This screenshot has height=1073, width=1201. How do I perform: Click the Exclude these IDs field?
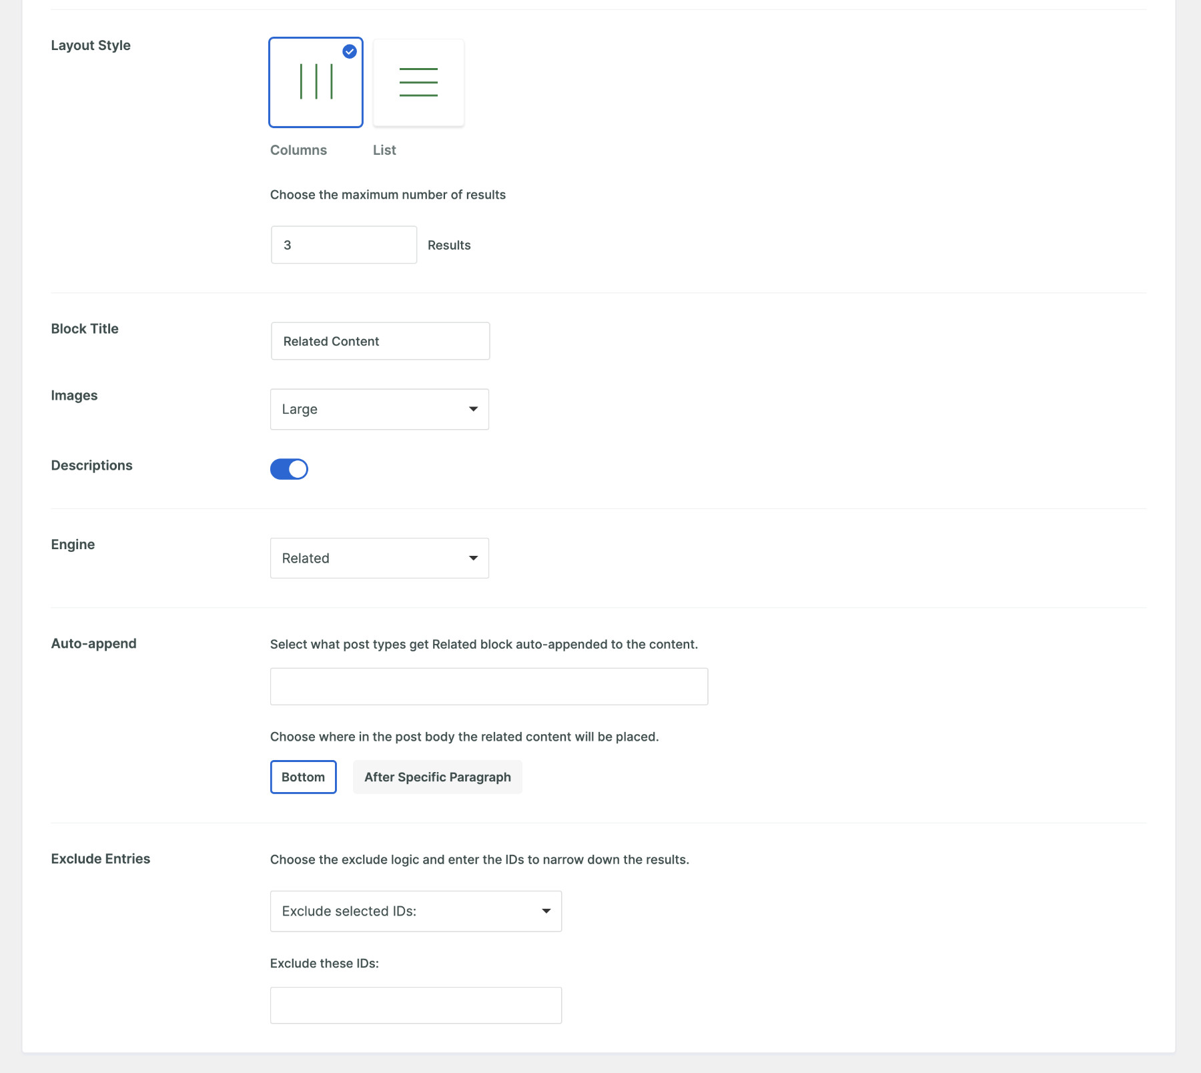(416, 1005)
